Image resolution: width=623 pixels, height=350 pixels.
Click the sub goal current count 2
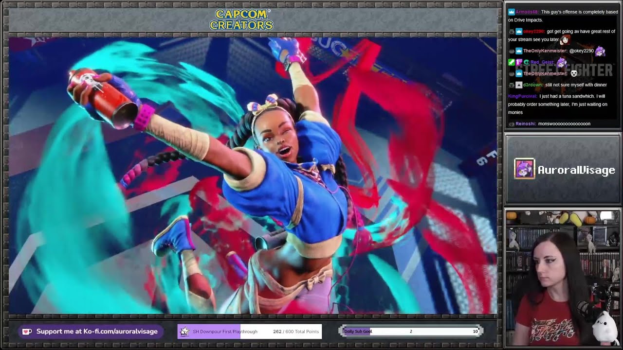(411, 332)
